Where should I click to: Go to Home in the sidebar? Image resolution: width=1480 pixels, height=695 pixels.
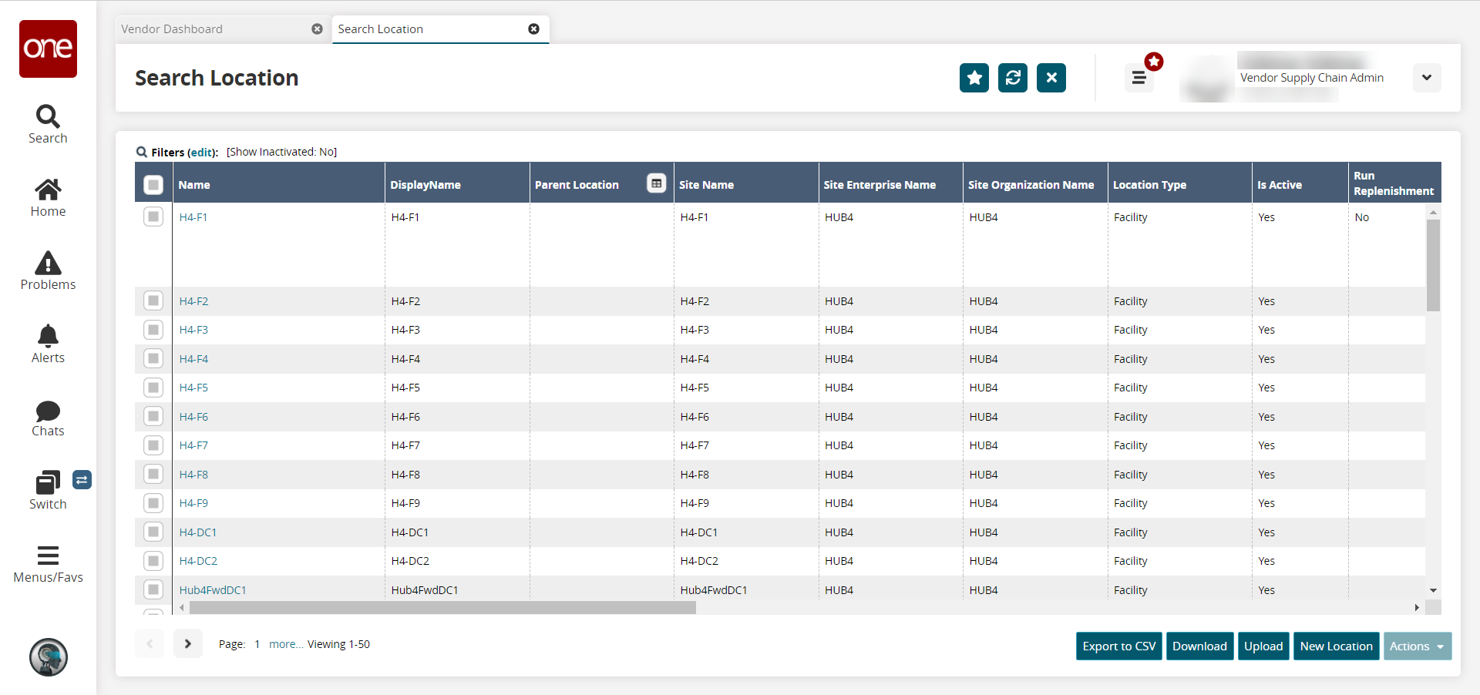tap(48, 198)
